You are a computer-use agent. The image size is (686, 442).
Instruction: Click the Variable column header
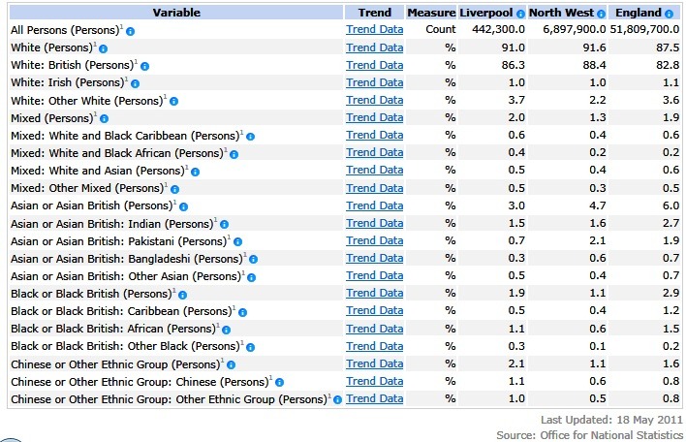click(x=174, y=13)
